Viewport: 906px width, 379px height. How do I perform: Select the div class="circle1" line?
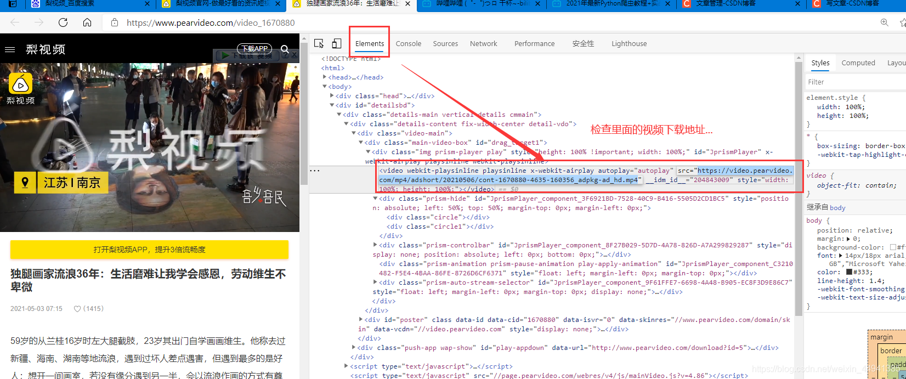point(440,227)
